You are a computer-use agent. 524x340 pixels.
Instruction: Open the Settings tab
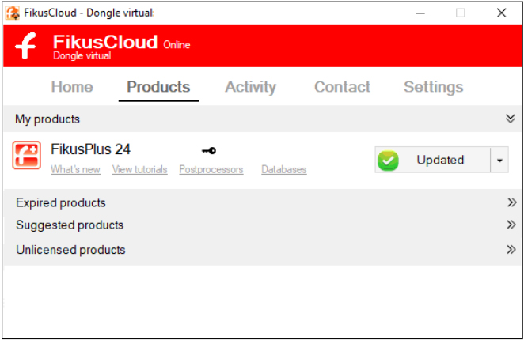pyautogui.click(x=433, y=87)
